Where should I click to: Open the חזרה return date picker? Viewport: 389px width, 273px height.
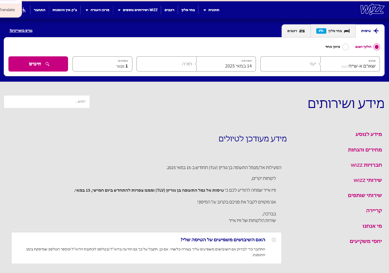click(x=166, y=64)
